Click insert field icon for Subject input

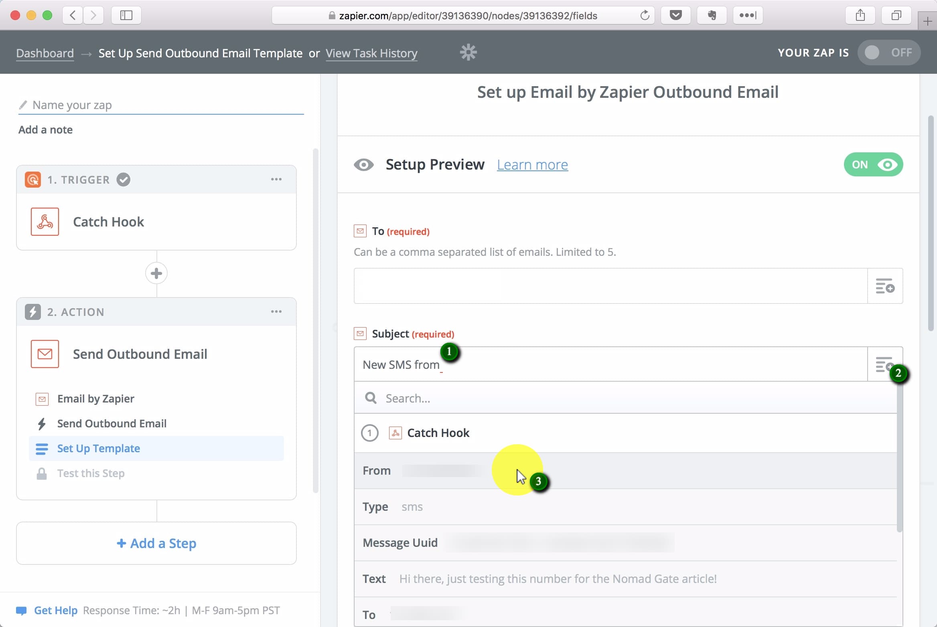pos(884,364)
